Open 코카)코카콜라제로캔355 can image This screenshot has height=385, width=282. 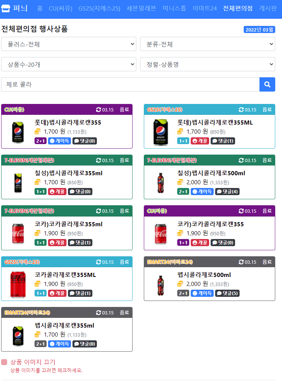[x=161, y=234]
